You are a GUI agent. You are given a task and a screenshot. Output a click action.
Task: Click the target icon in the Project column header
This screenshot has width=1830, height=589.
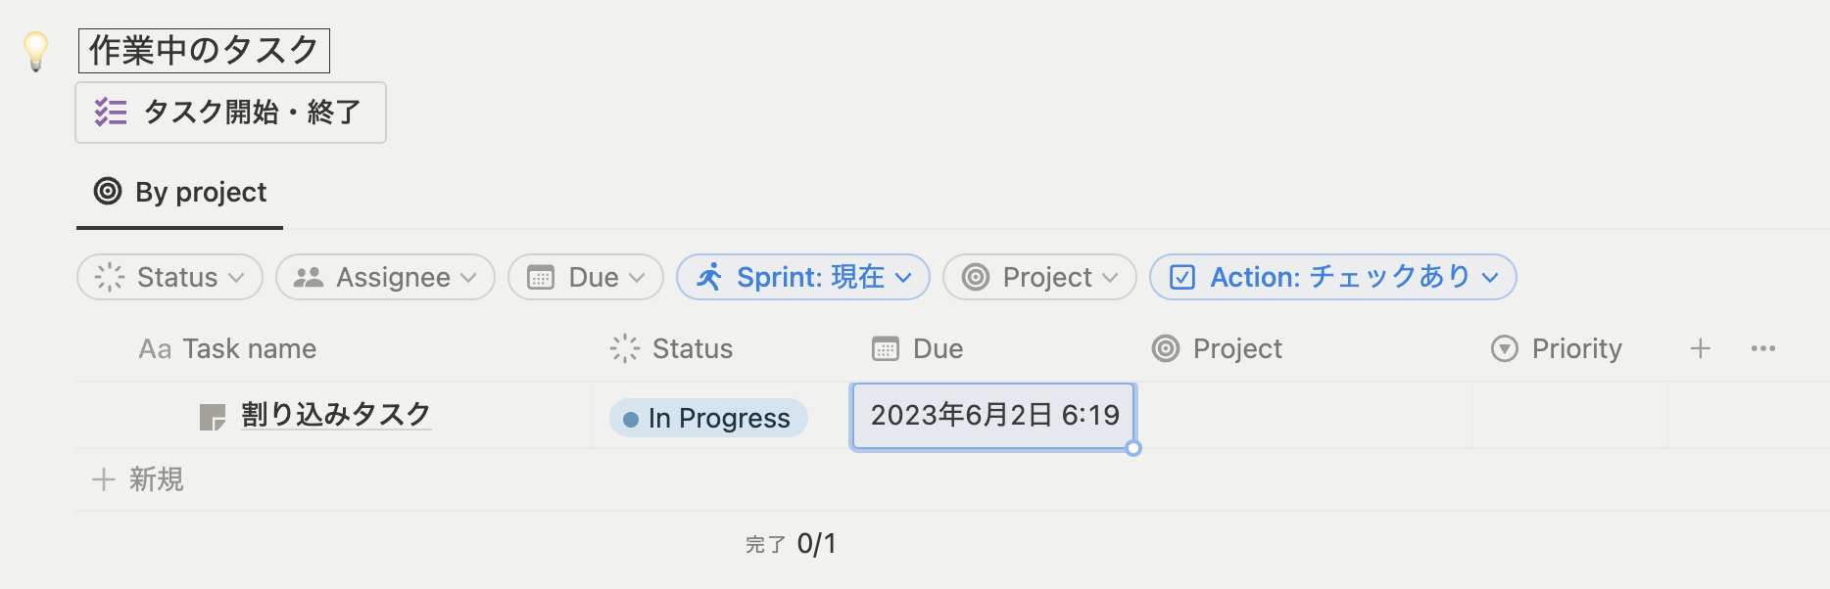(x=1166, y=348)
